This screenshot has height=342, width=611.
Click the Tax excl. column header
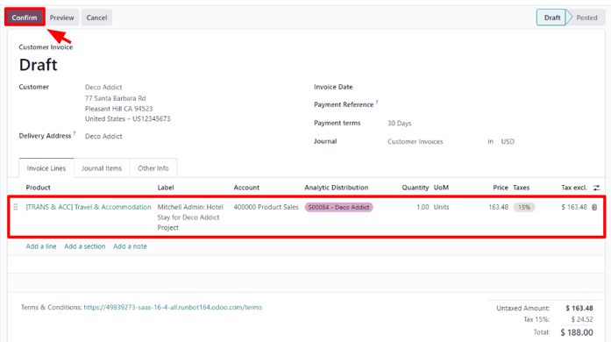pos(574,188)
